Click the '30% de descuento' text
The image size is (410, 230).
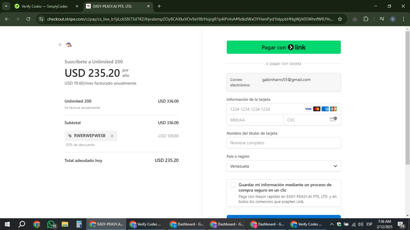[x=80, y=145]
